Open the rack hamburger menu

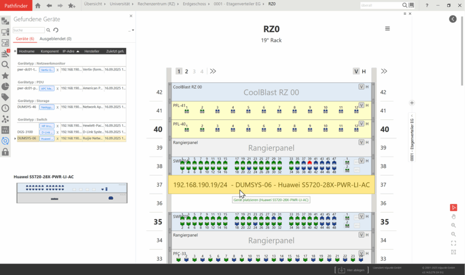387,29
